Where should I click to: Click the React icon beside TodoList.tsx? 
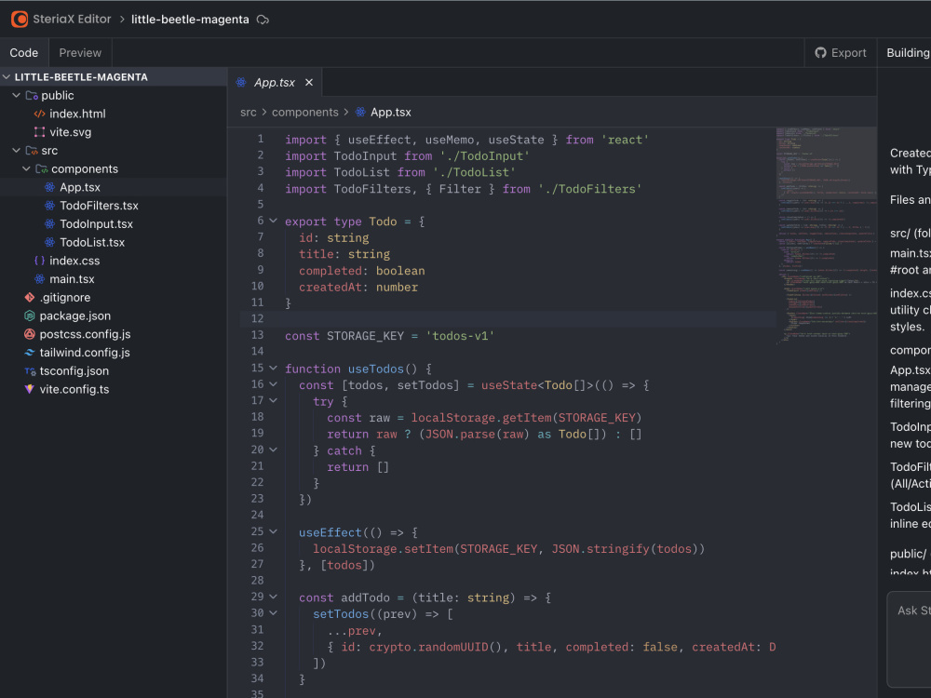(50, 243)
